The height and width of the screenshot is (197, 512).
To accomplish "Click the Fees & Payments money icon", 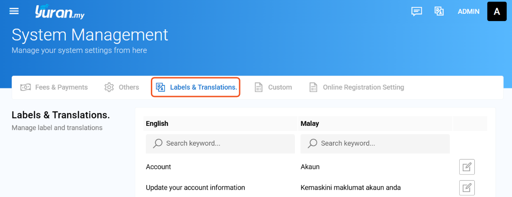I will coord(26,87).
